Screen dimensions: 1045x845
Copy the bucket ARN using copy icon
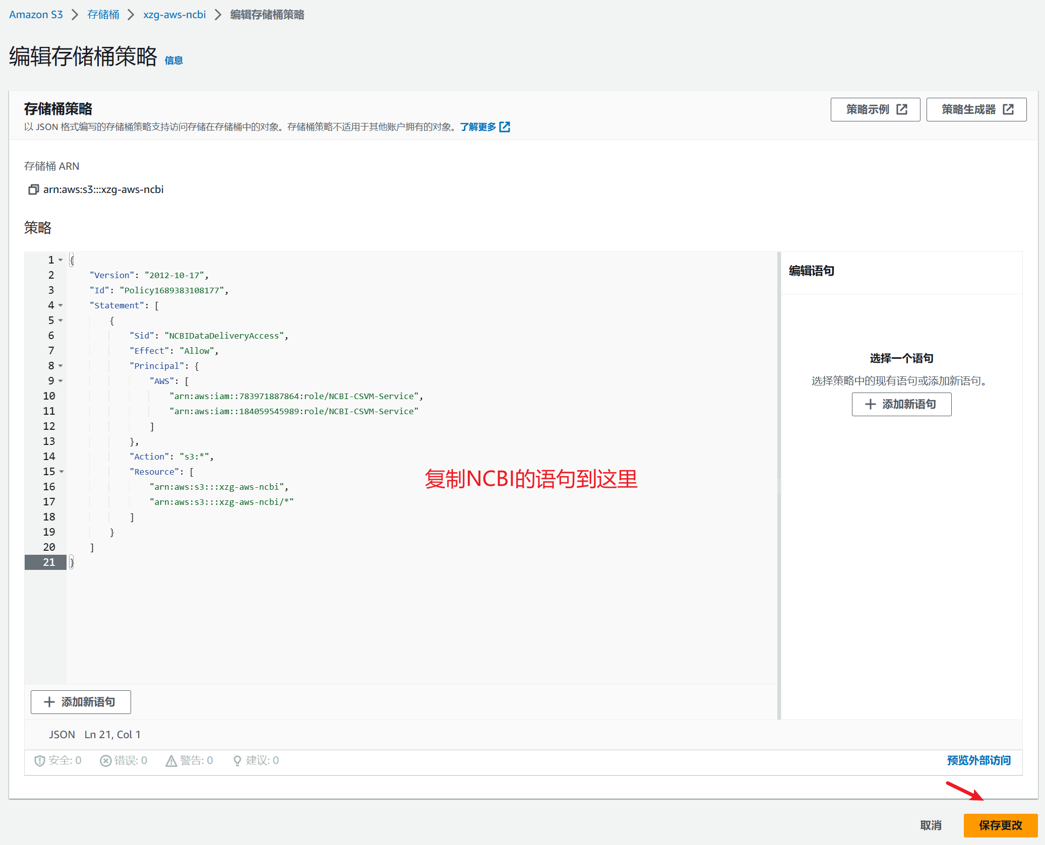tap(33, 189)
